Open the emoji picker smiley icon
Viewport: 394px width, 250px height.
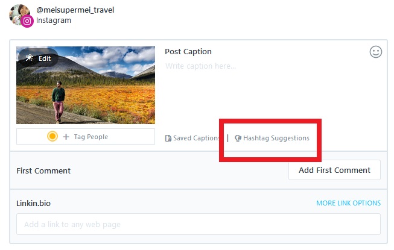tap(376, 52)
